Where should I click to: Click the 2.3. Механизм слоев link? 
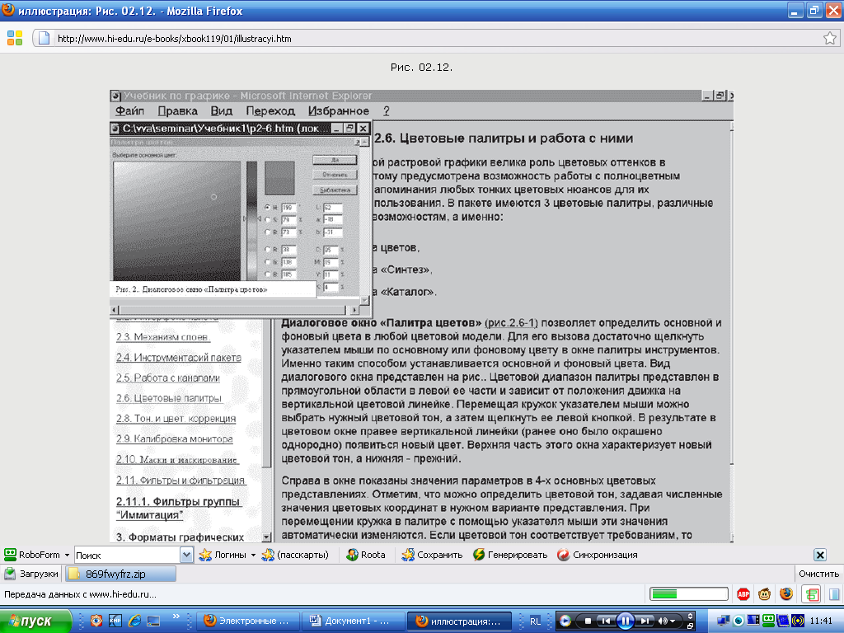tap(163, 337)
